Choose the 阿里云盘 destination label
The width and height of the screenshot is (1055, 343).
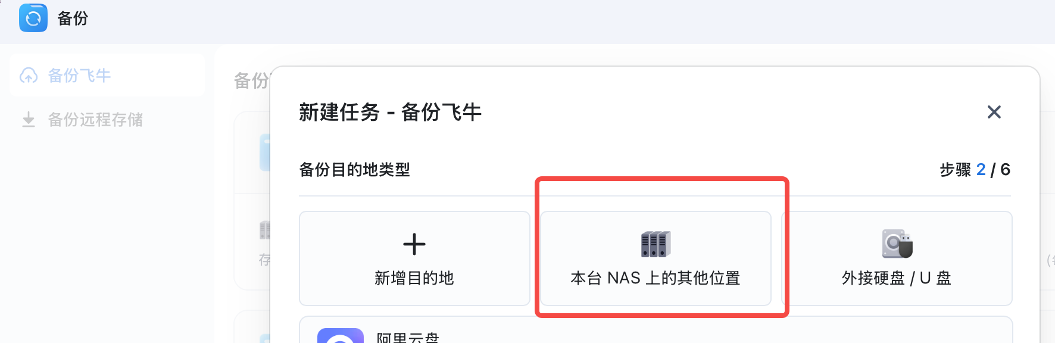pos(408,338)
